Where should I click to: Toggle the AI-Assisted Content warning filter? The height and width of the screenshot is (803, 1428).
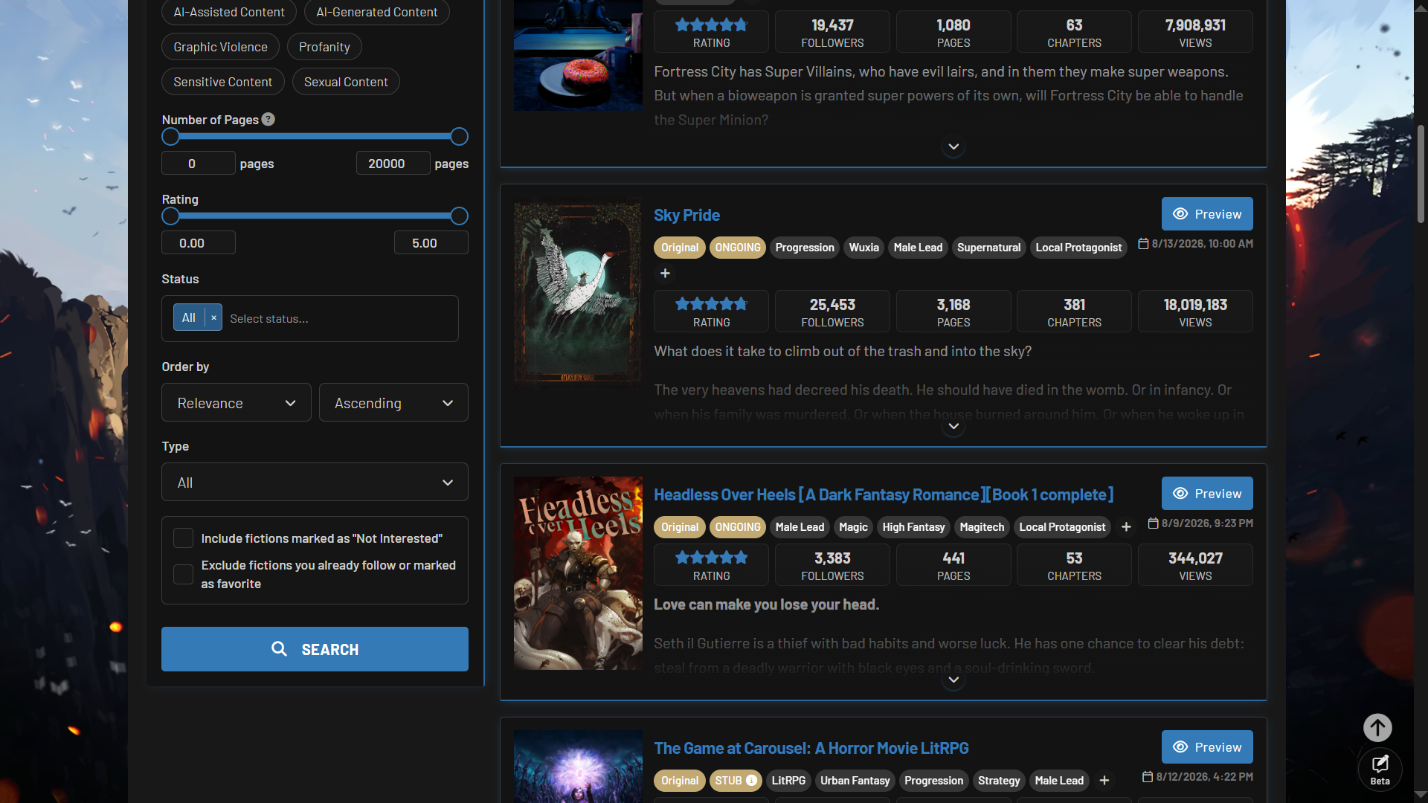229,12
